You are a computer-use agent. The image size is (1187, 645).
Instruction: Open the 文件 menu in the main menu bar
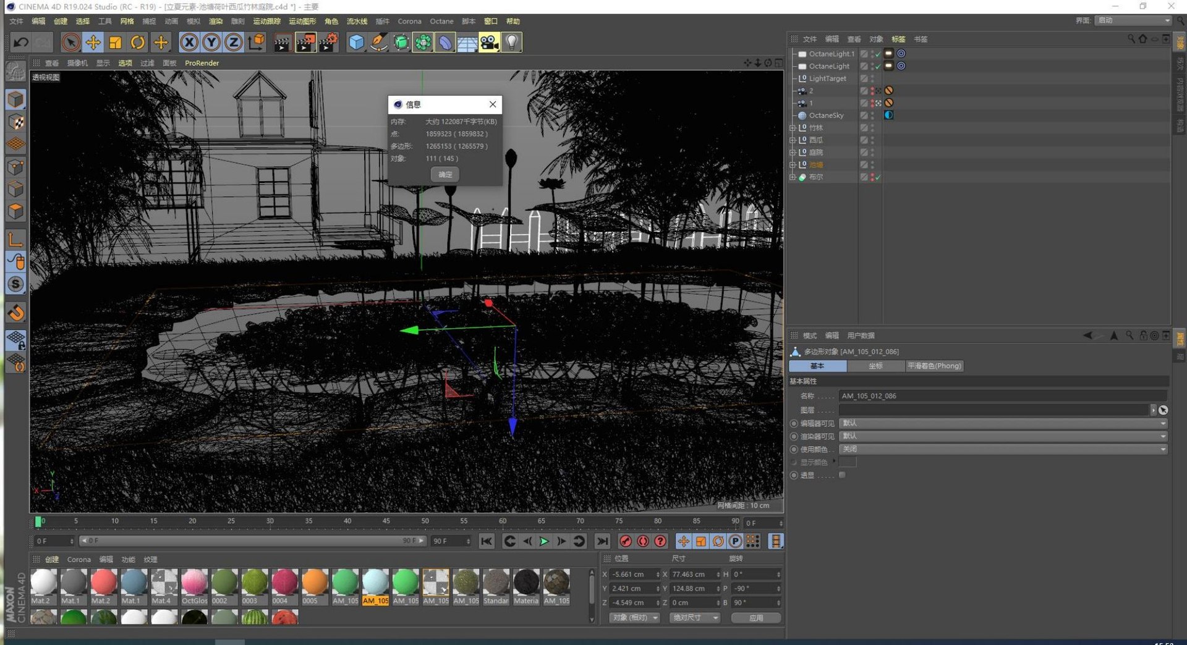coord(16,21)
